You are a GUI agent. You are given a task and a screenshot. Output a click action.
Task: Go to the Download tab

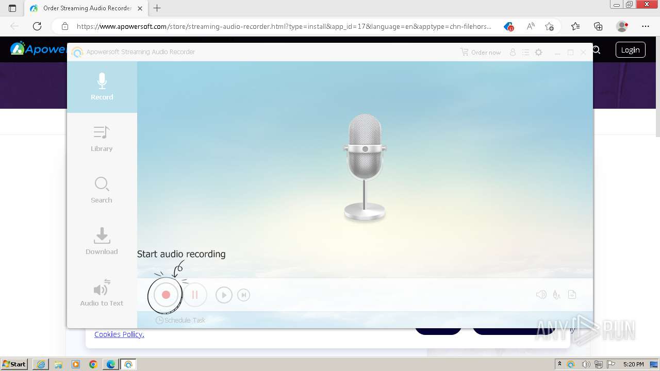coord(102,241)
